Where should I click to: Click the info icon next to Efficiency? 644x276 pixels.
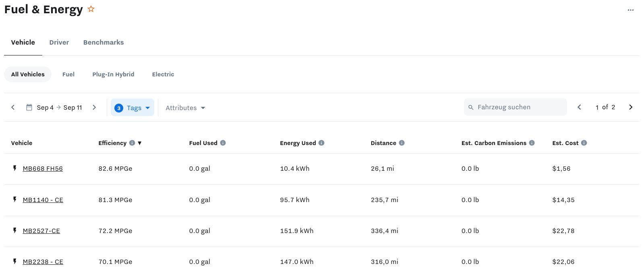[133, 143]
